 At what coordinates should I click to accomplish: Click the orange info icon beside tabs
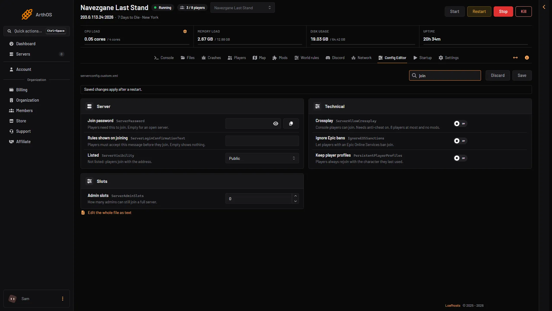(527, 58)
